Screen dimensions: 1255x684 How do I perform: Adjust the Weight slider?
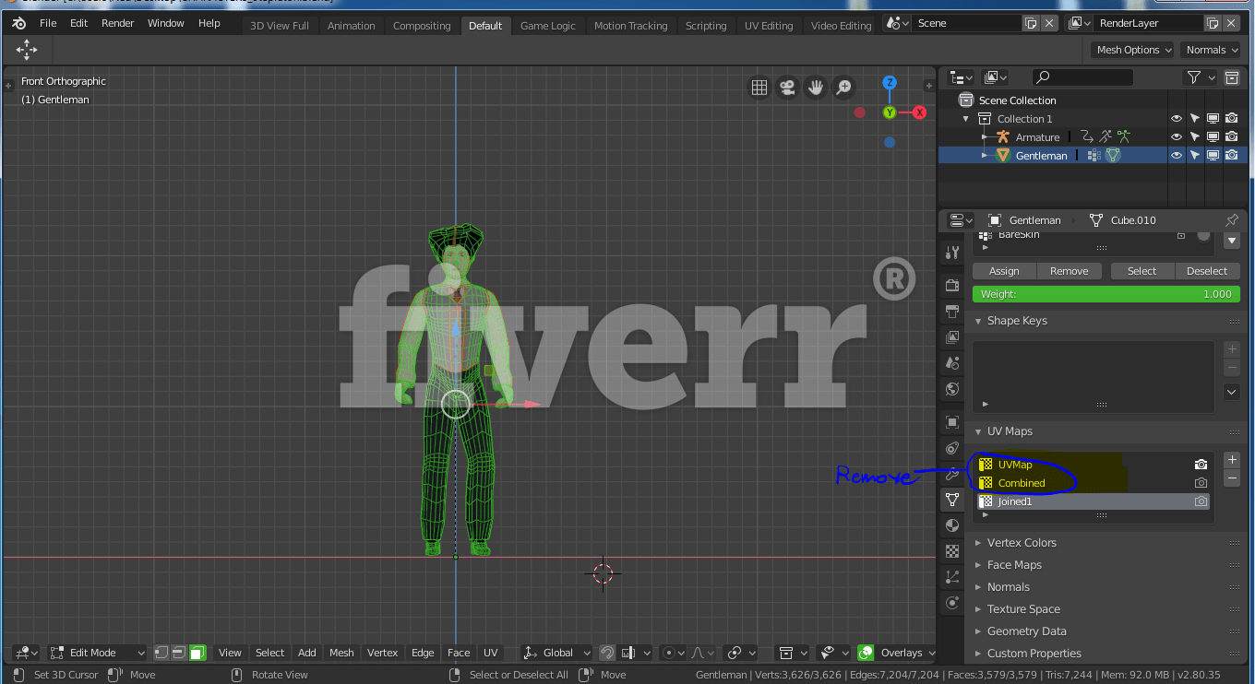tap(1106, 294)
